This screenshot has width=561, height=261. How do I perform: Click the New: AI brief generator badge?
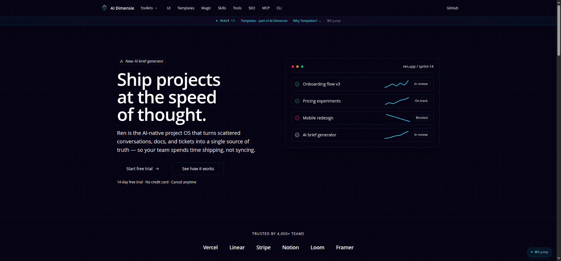pyautogui.click(x=141, y=61)
